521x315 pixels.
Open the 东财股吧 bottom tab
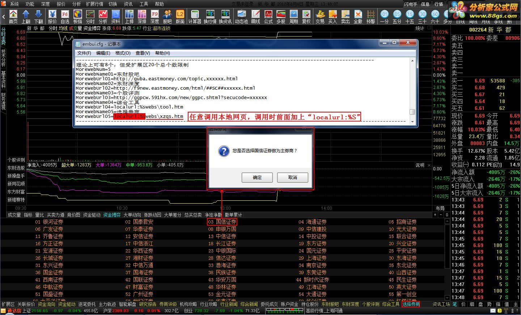[x=330, y=305]
